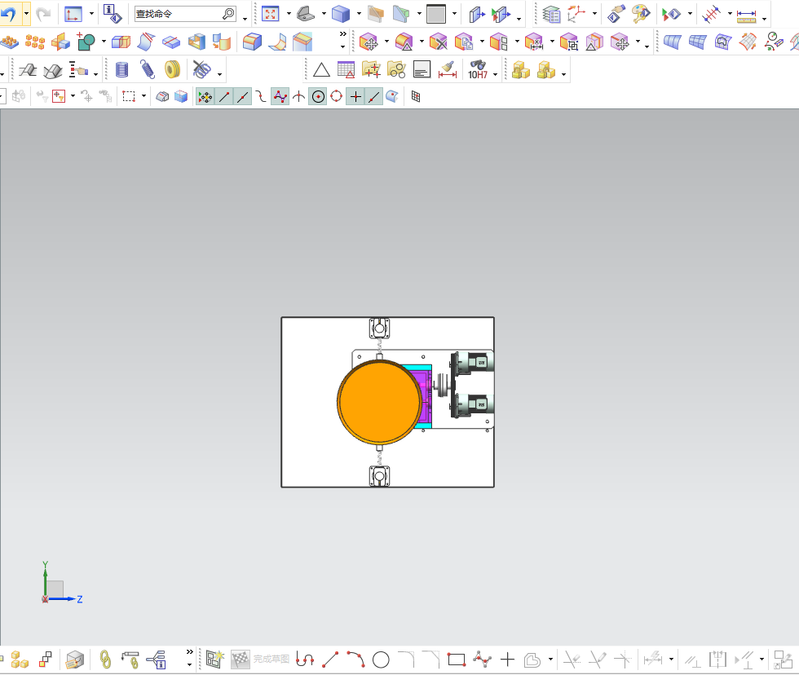
Task: Select the sketch Point plus tool
Action: 507,660
